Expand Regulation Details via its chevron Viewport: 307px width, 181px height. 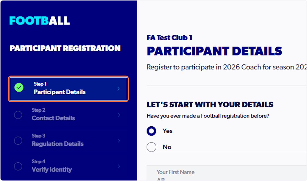click(119, 140)
